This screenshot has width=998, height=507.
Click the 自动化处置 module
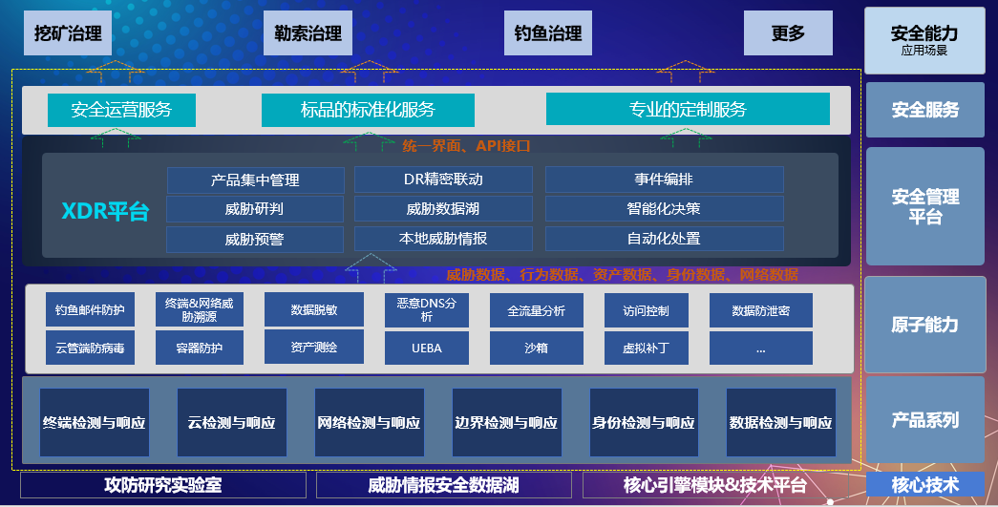(x=664, y=239)
